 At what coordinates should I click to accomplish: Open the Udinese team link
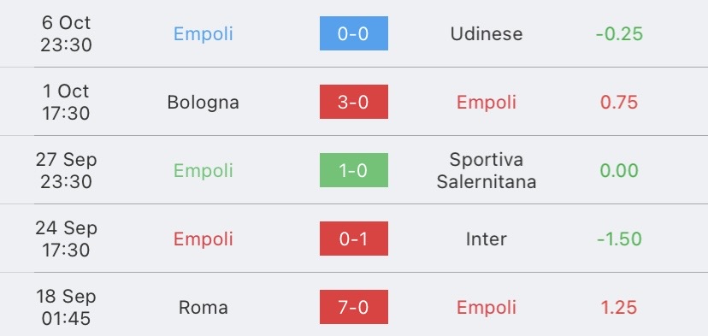(487, 34)
